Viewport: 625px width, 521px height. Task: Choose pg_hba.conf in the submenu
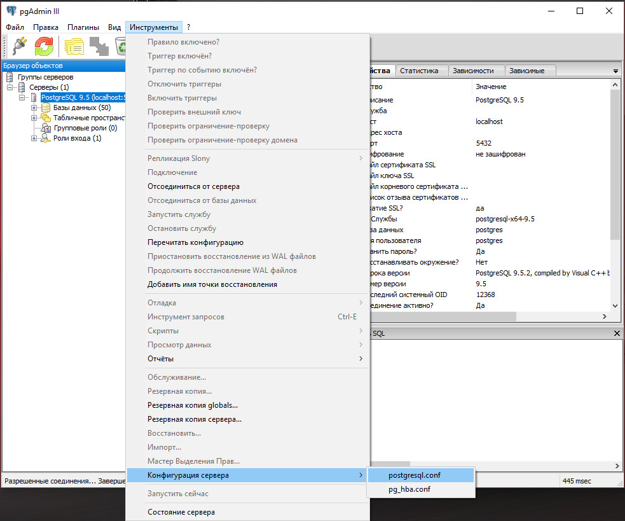[x=409, y=490]
